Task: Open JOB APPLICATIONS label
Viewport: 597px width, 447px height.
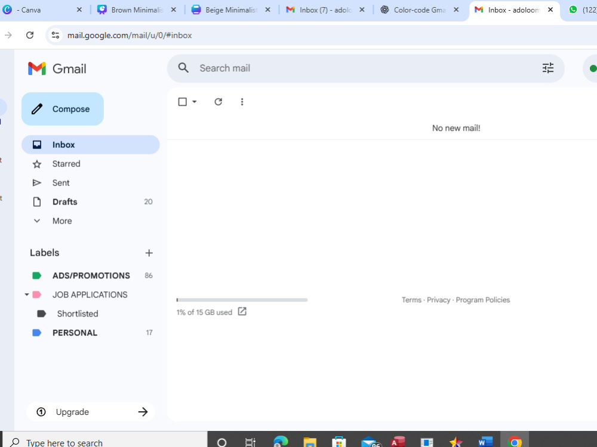Action: pyautogui.click(x=90, y=294)
